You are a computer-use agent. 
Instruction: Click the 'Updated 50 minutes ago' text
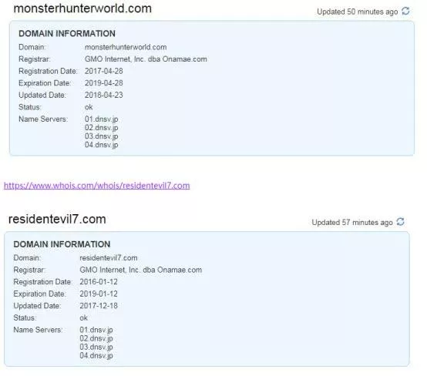[x=358, y=12]
